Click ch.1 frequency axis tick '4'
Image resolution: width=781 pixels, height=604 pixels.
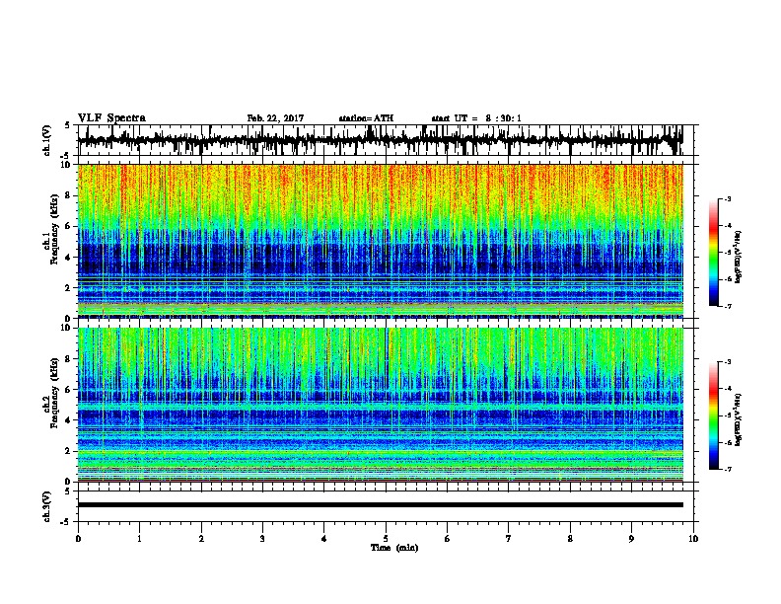pyautogui.click(x=69, y=258)
